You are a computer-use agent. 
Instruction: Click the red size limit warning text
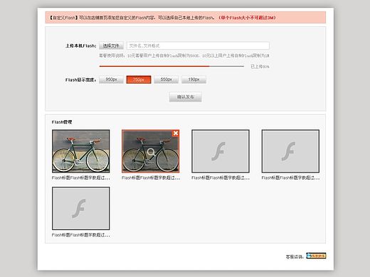[x=247, y=18]
